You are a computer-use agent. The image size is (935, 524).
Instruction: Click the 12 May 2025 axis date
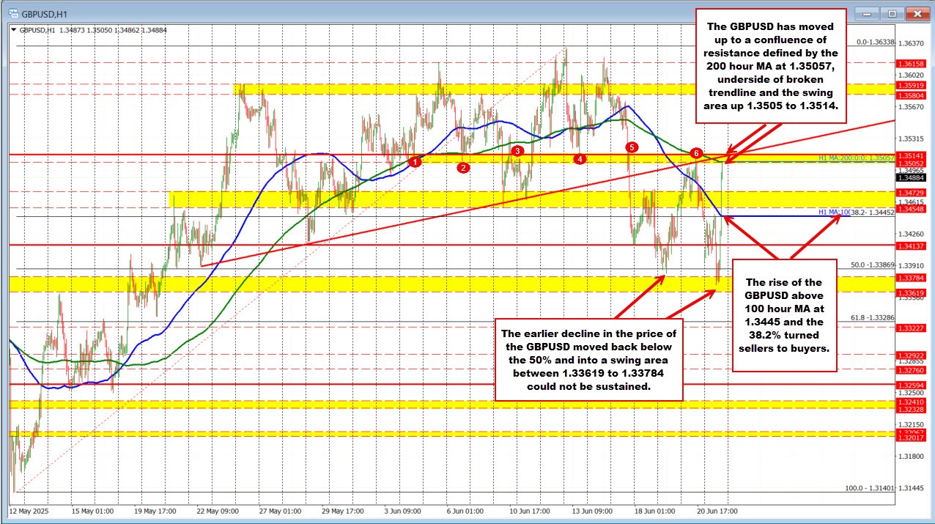point(29,511)
